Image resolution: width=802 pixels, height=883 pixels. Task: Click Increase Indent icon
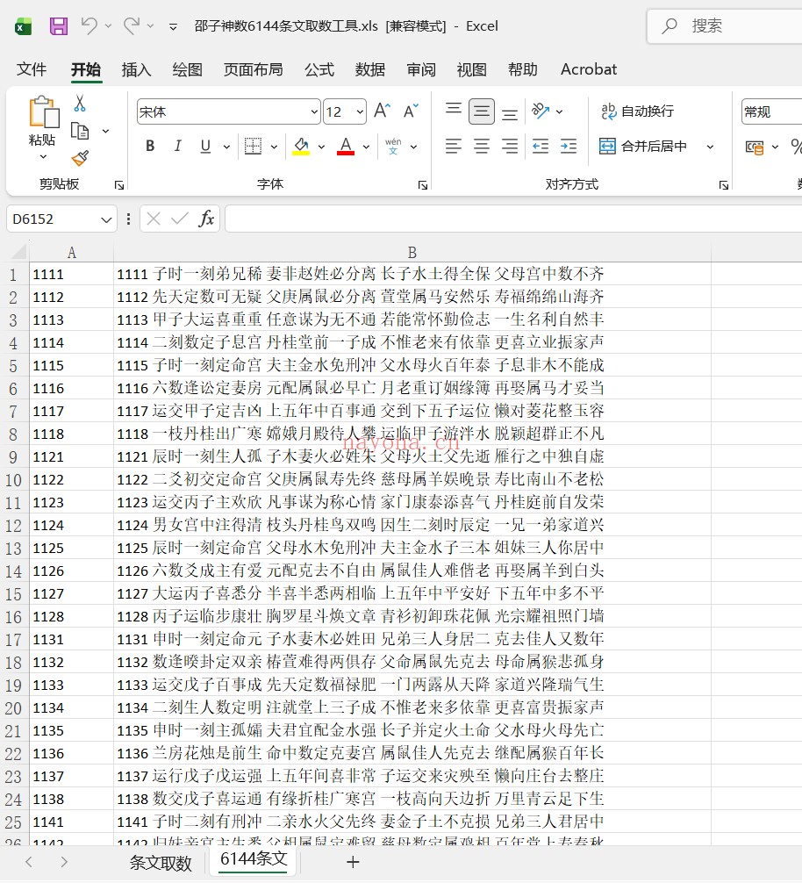point(569,147)
